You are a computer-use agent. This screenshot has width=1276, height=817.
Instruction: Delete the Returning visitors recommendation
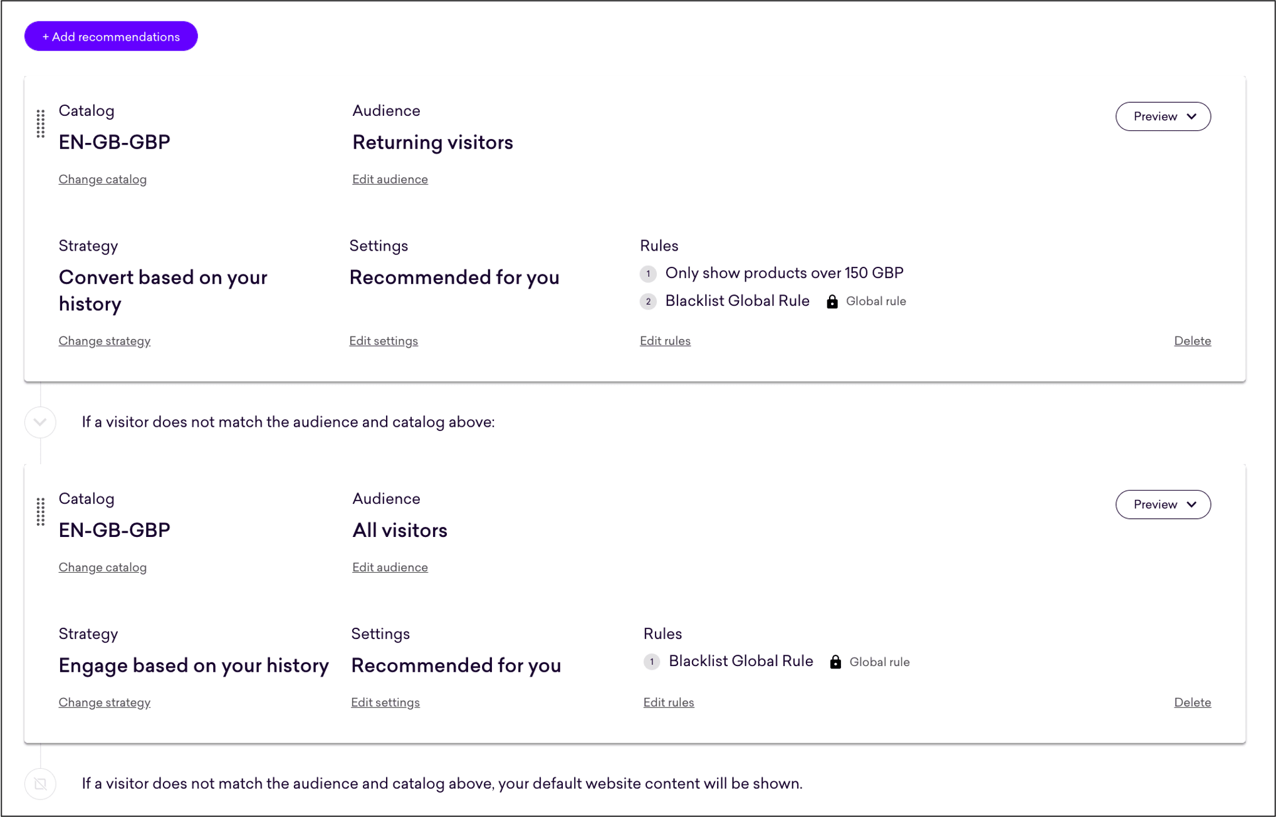tap(1192, 341)
